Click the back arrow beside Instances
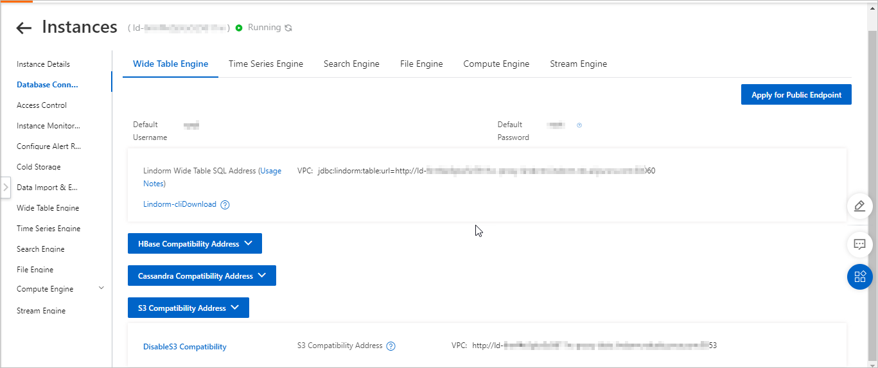Screen dimensions: 878x368 24,28
